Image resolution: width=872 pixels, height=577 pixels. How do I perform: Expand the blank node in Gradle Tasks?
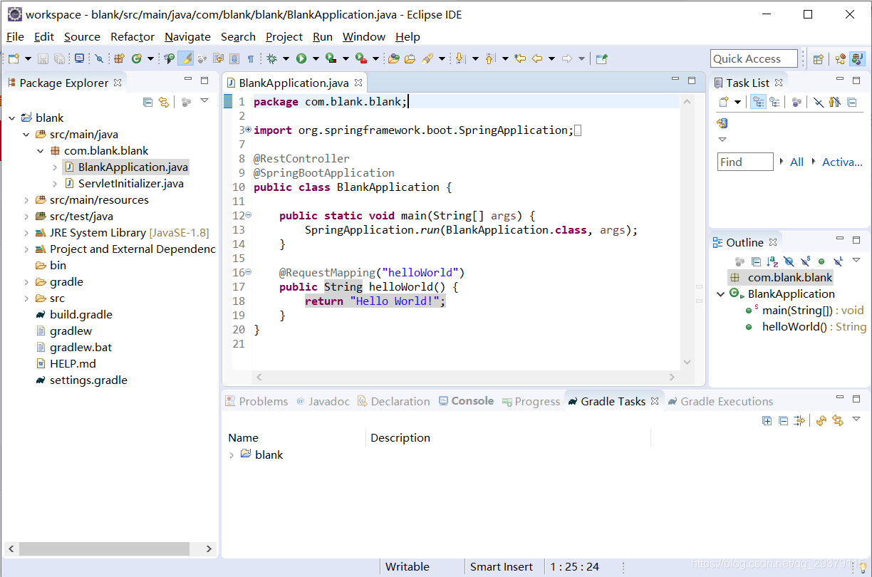coord(232,454)
